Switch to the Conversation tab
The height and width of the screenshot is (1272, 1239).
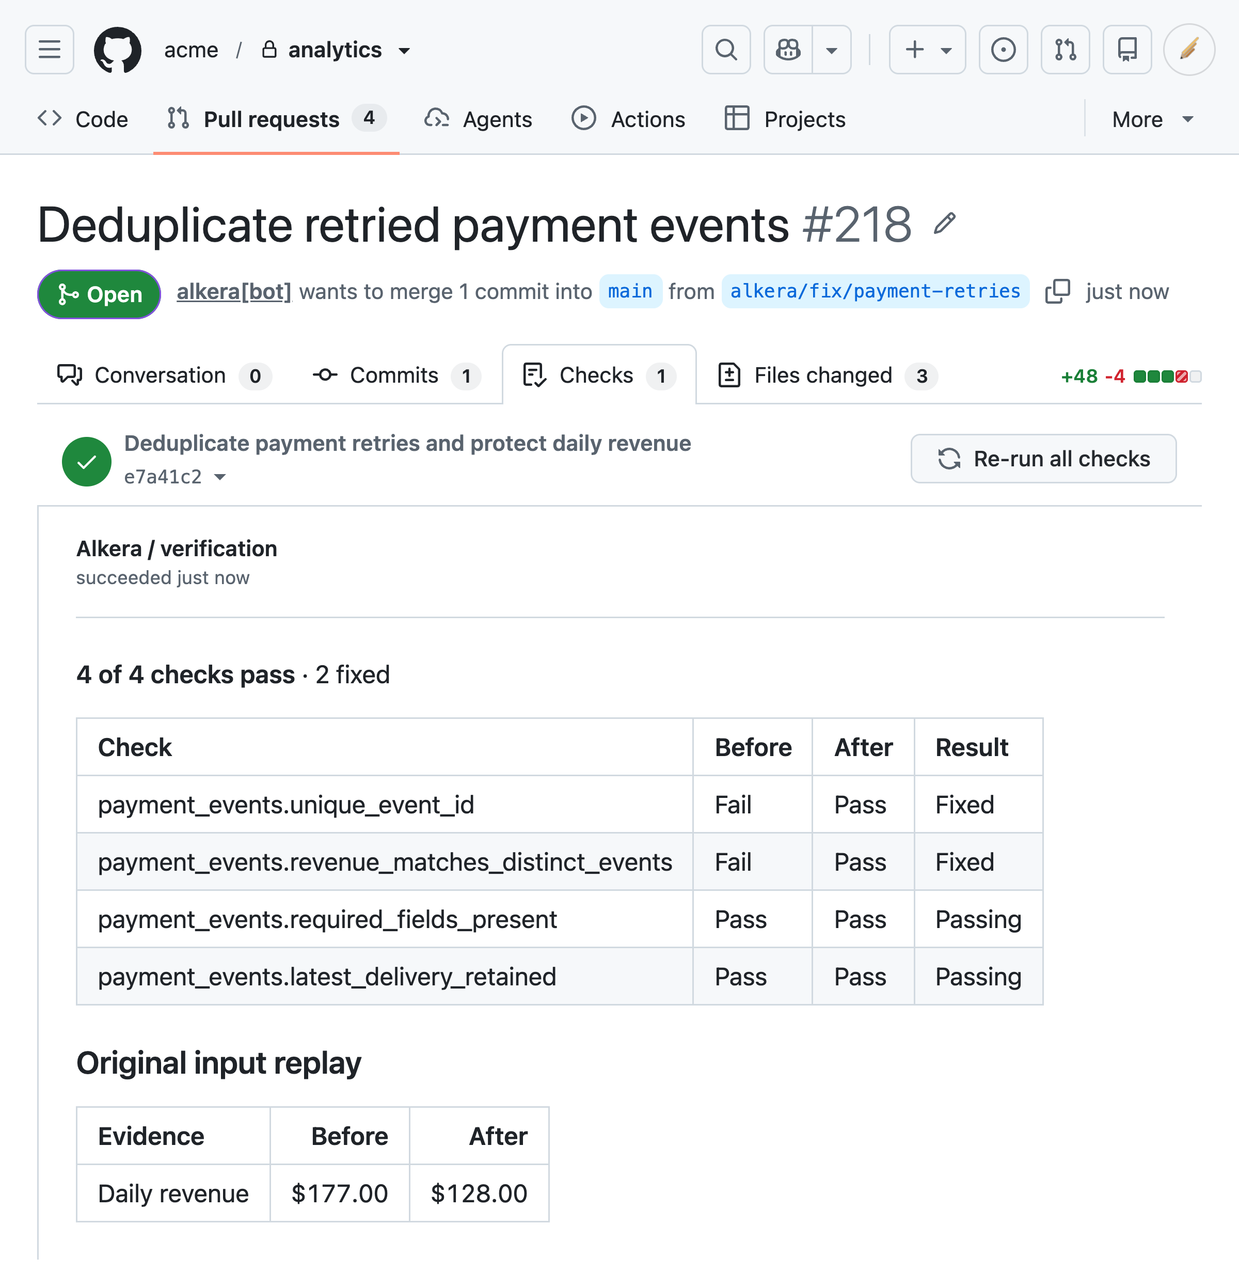164,375
